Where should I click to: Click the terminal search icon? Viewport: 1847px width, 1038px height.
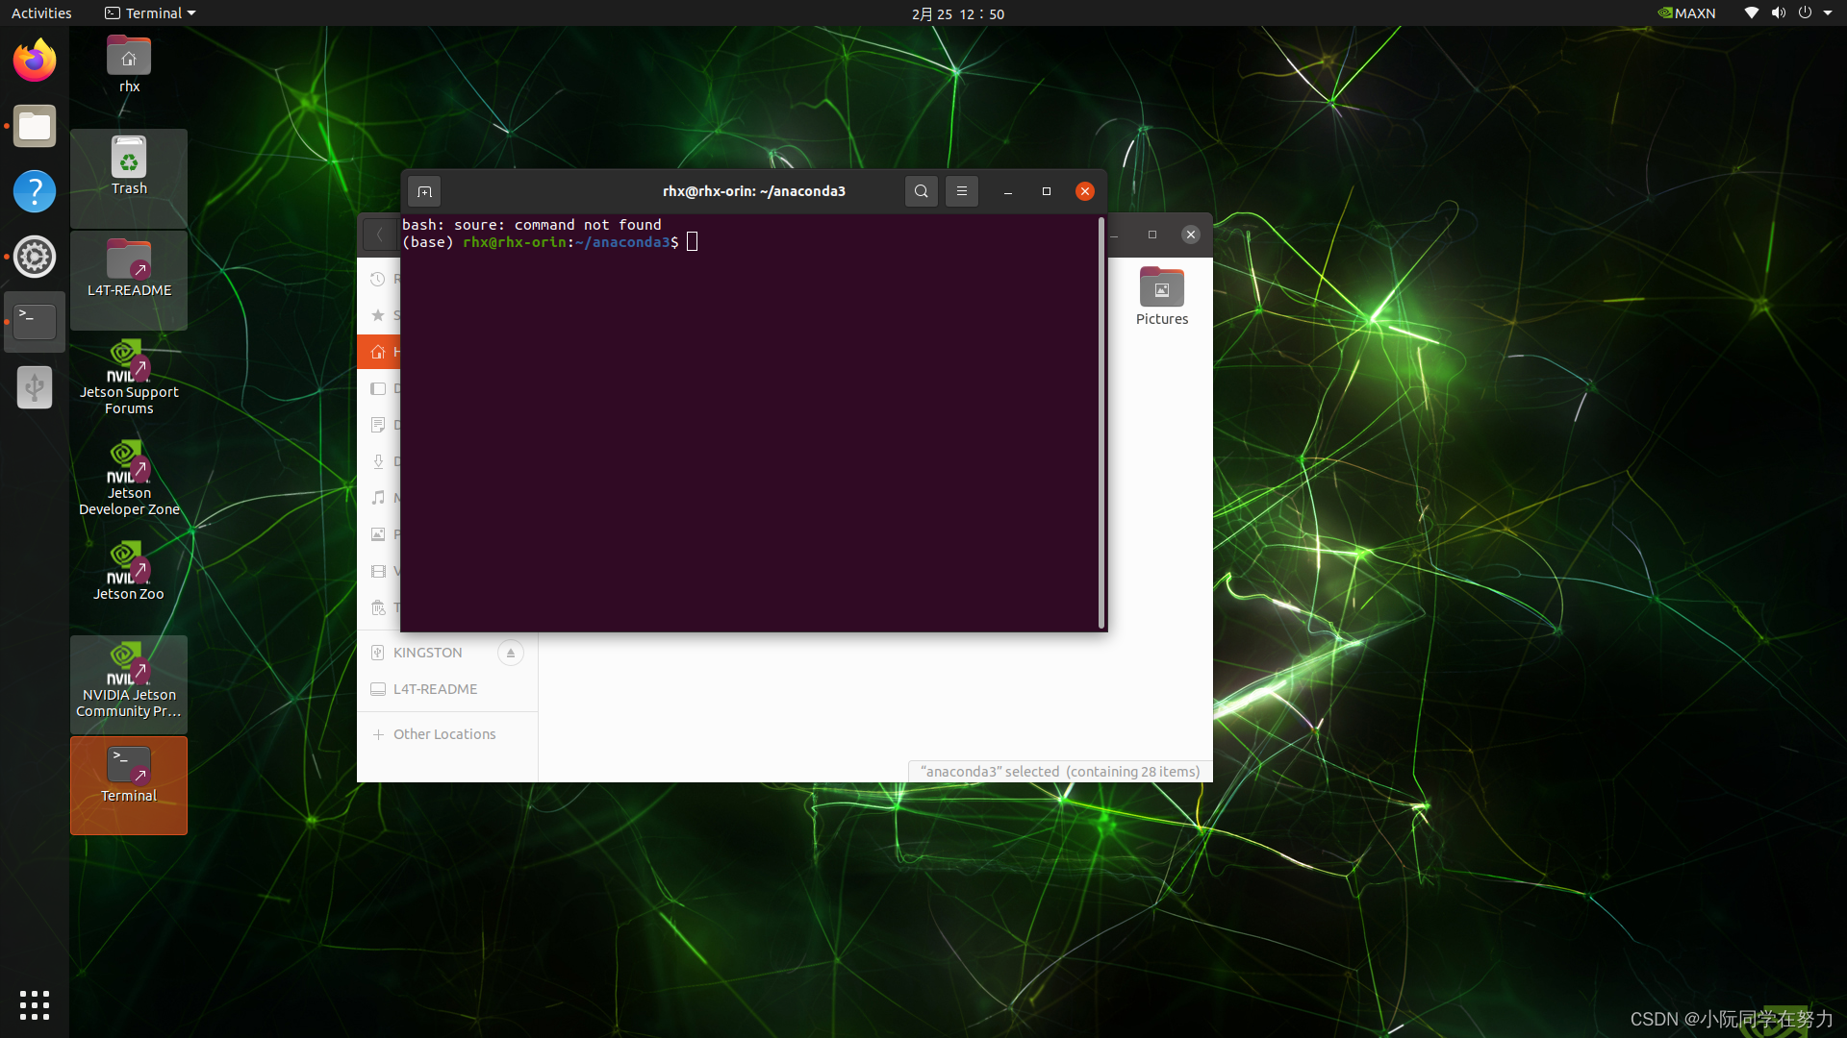coord(921,191)
